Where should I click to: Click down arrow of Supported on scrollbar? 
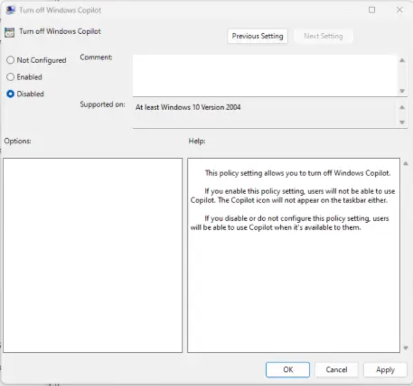click(x=402, y=122)
